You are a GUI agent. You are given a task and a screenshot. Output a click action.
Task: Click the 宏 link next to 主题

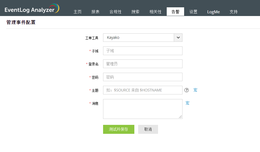click(195, 90)
